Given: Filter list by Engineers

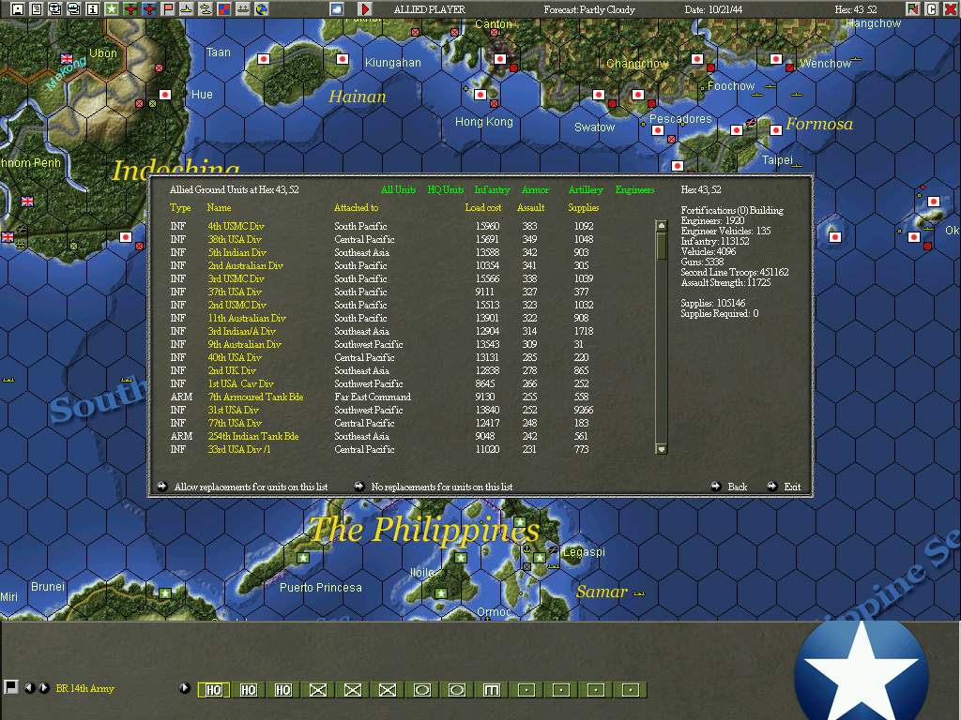Looking at the screenshot, I should pyautogui.click(x=635, y=189).
